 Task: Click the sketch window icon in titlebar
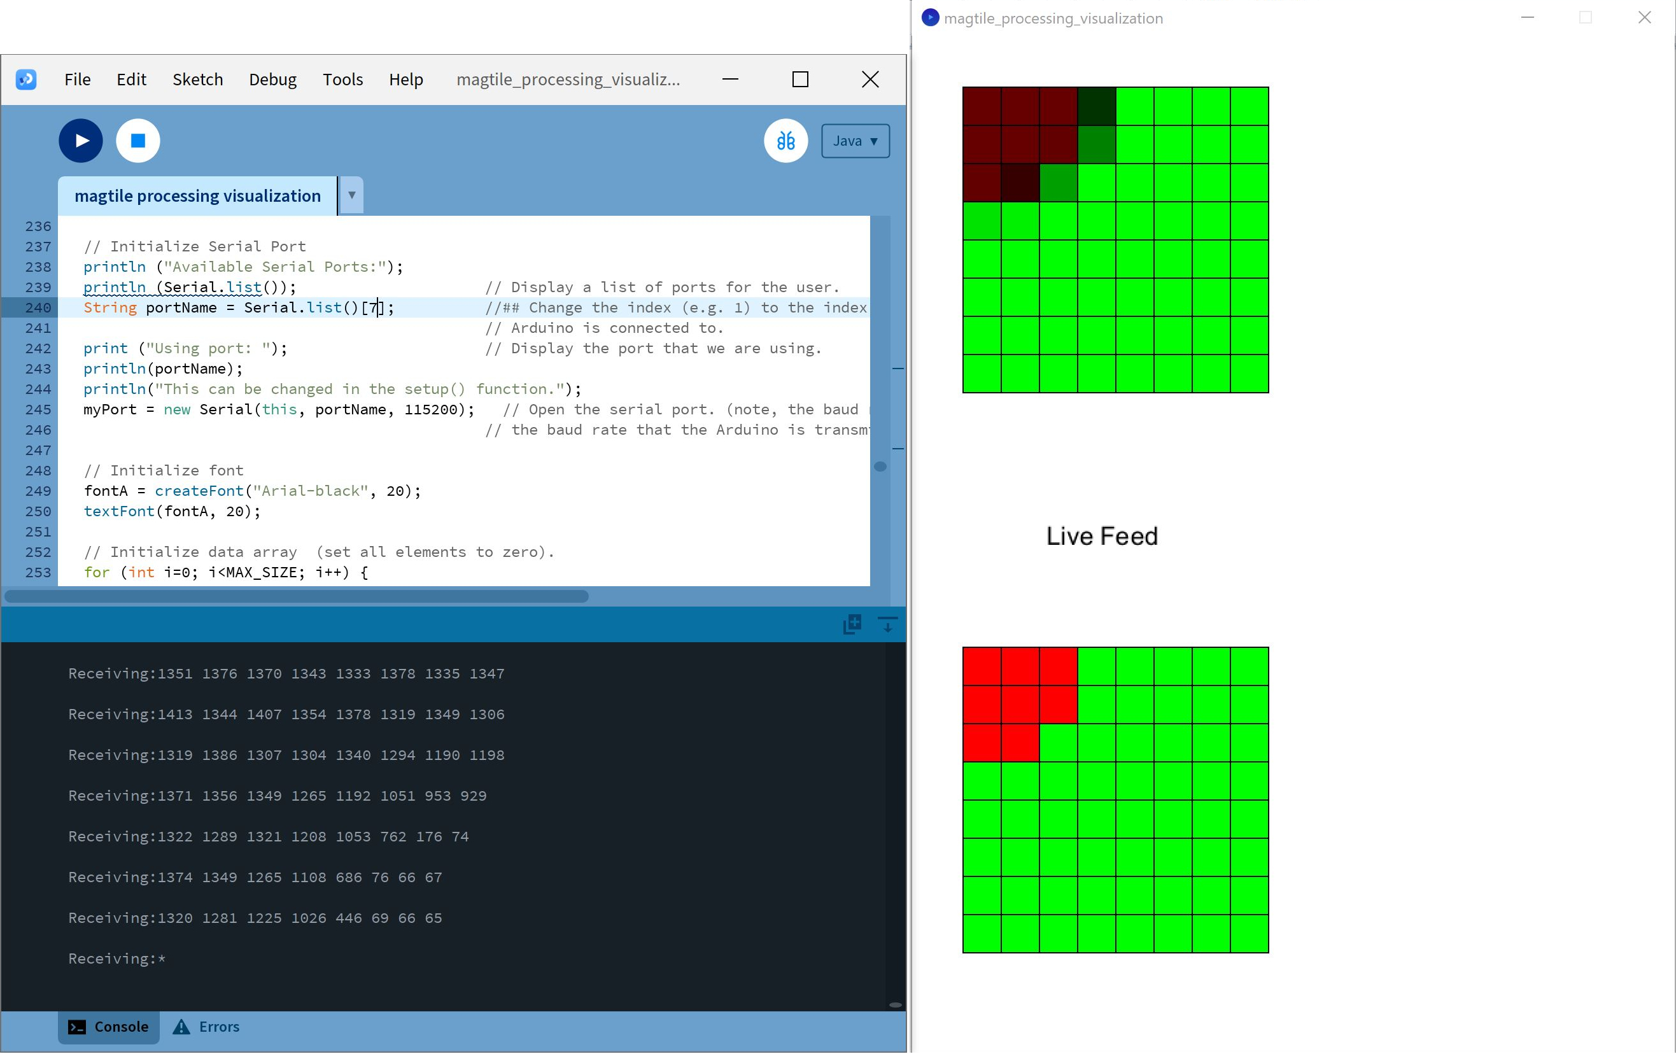930,18
